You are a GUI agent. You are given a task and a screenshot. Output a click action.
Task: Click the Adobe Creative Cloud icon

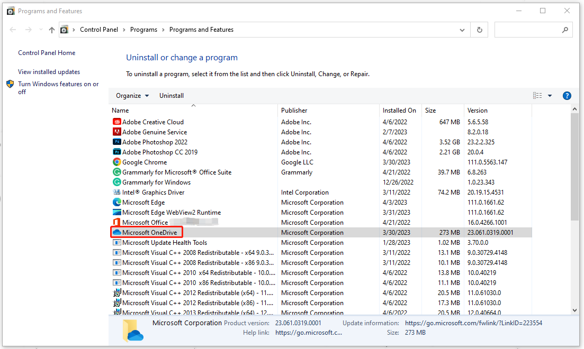[x=116, y=122]
